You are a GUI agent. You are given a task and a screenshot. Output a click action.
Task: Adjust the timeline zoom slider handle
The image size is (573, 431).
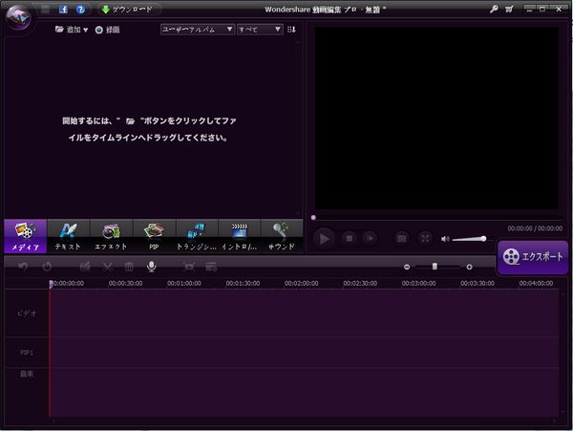[435, 267]
